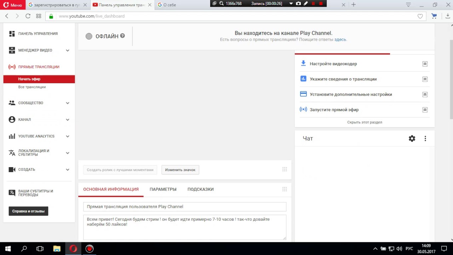This screenshot has height=255, width=453.
Task: Add page to bookmarks with heart icon
Action: [420, 16]
